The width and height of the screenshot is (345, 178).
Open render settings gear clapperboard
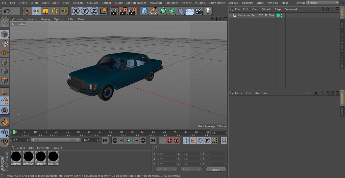[133, 11]
